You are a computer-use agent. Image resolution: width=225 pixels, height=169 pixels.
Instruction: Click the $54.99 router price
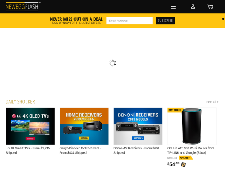[173, 164]
